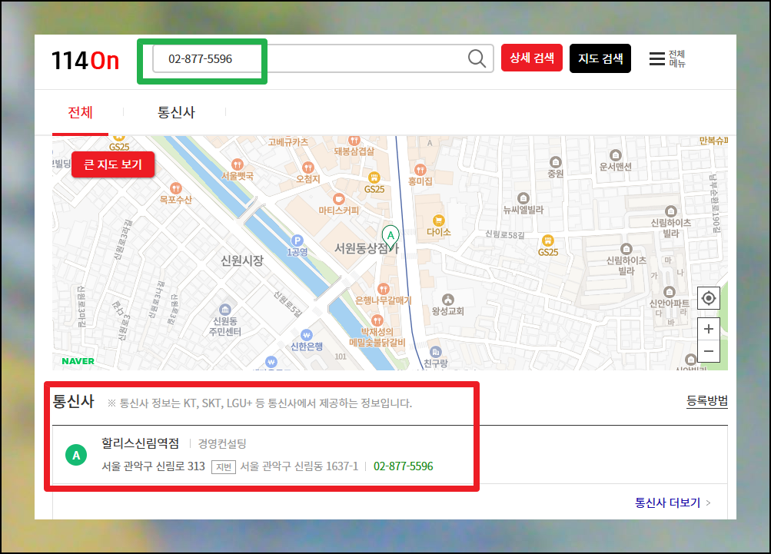Click the 경영컨설팅 category text
The width and height of the screenshot is (771, 554).
[222, 444]
